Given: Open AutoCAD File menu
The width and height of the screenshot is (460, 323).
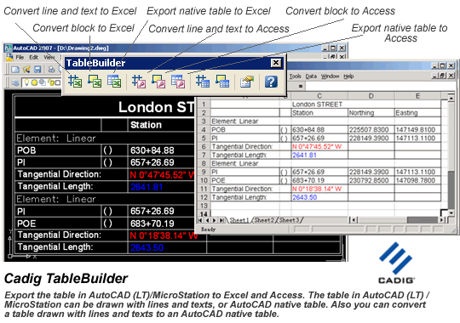Looking at the screenshot, I should pyautogui.click(x=20, y=57).
